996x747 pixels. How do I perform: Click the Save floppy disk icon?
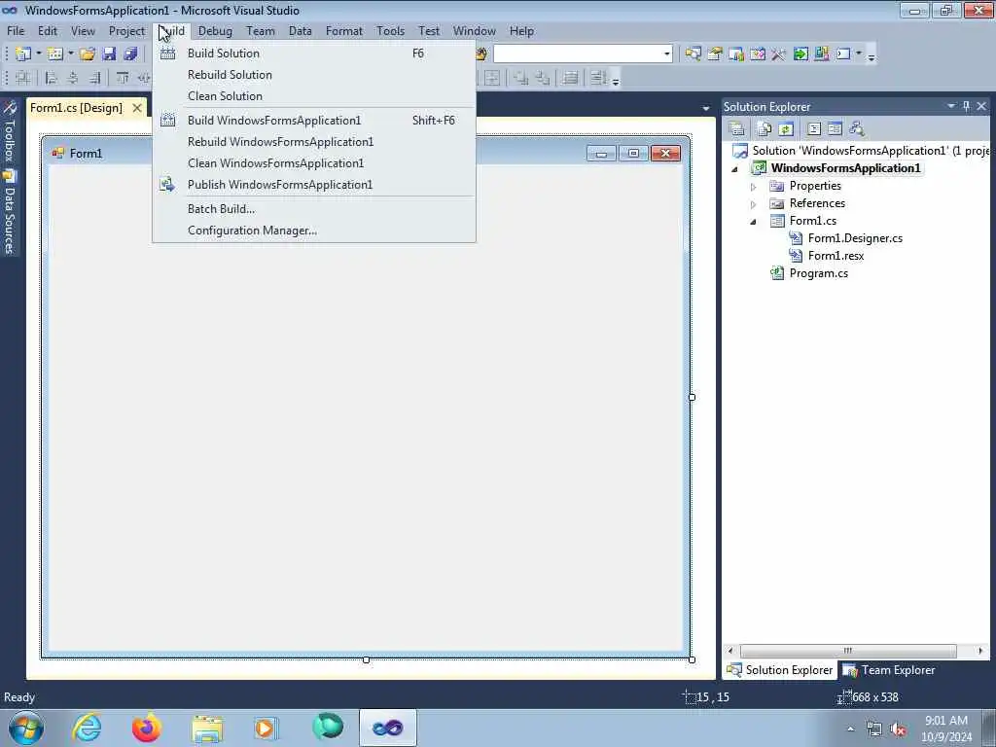coord(109,54)
